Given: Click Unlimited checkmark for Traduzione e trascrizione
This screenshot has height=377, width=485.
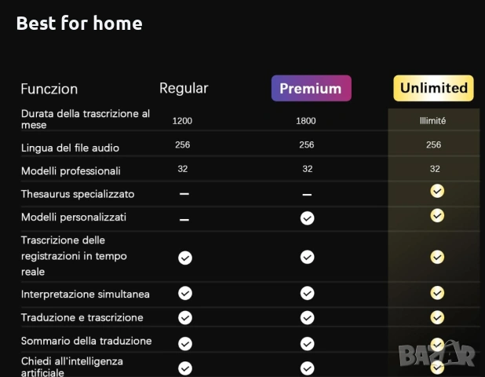Looking at the screenshot, I should [437, 317].
